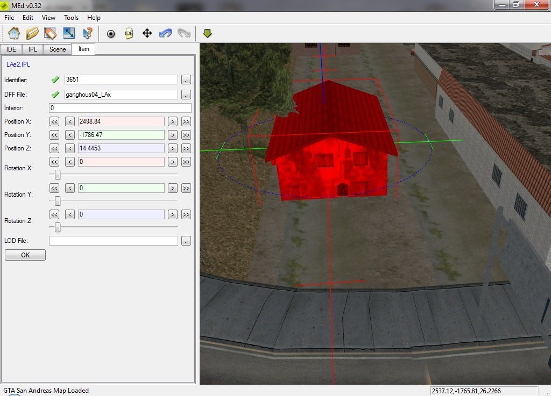Click the DFF File field showing ganghous04_LAx
This screenshot has height=396, width=551.
point(121,95)
